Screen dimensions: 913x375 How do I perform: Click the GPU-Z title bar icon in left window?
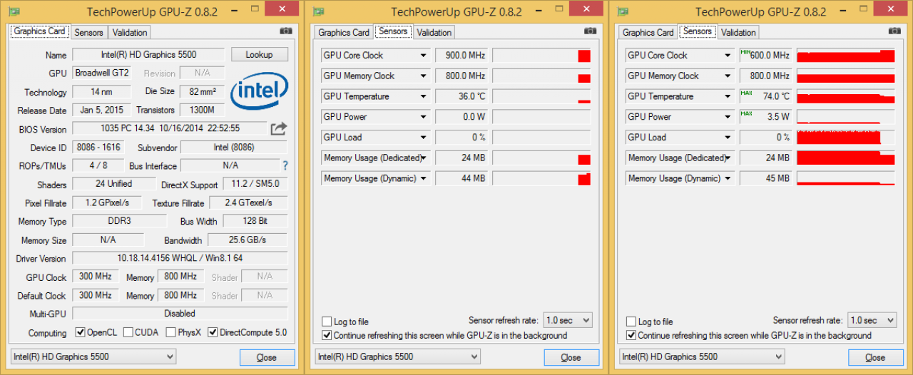point(14,11)
